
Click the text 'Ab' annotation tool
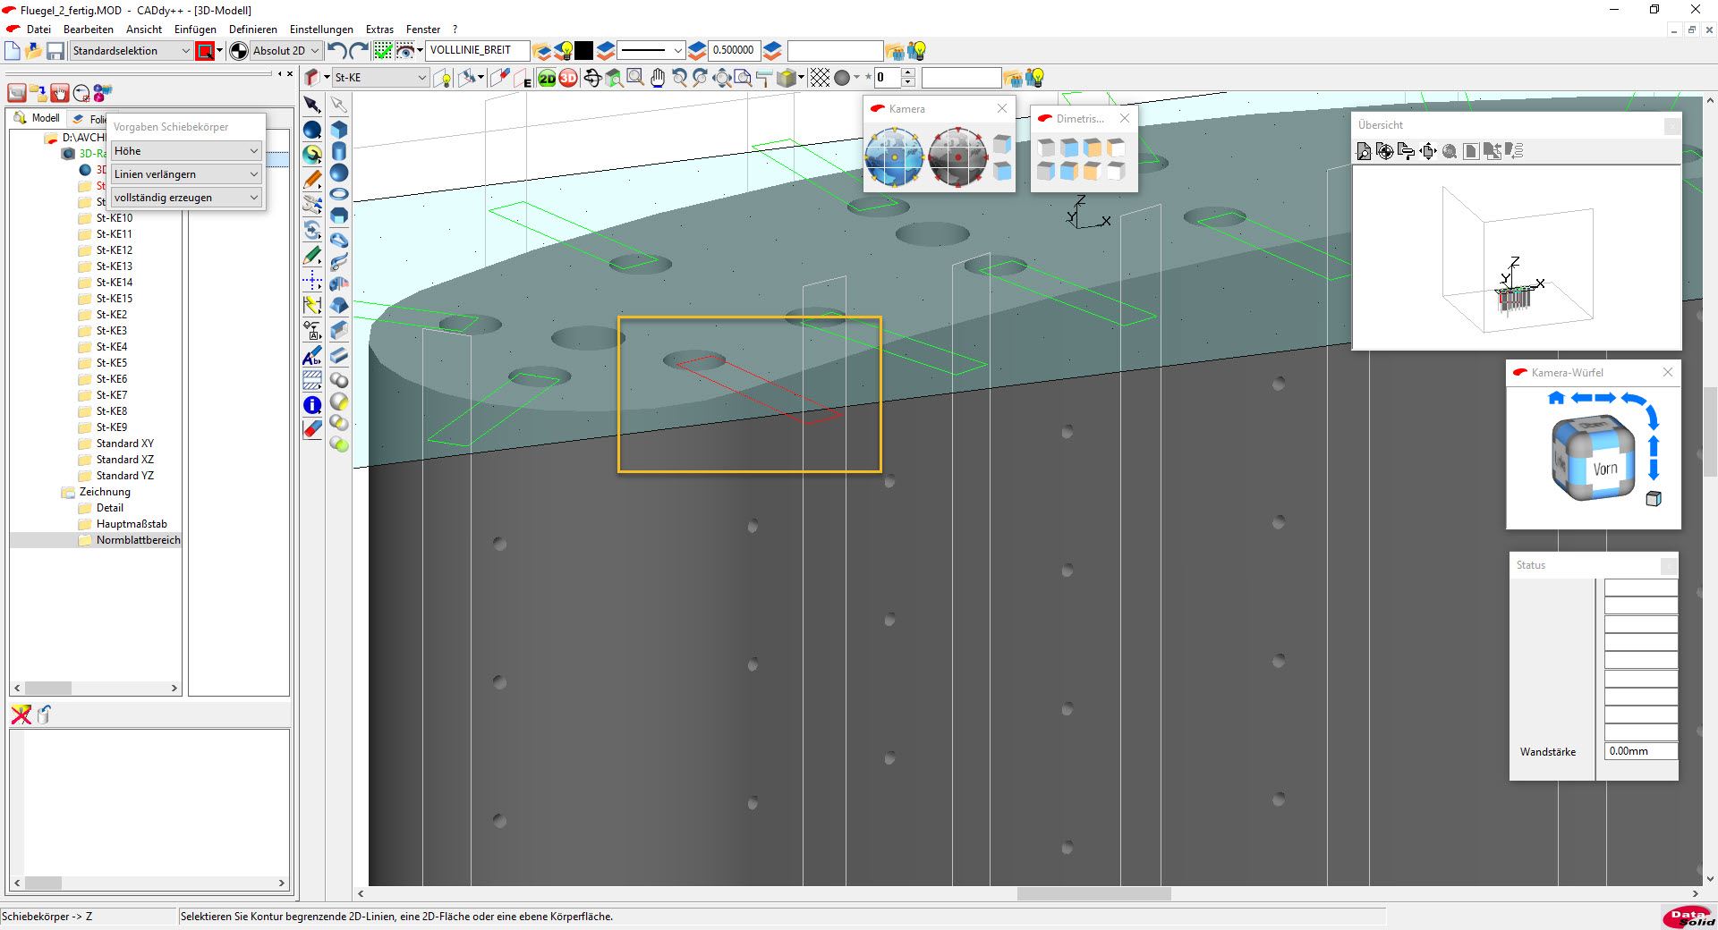click(311, 356)
